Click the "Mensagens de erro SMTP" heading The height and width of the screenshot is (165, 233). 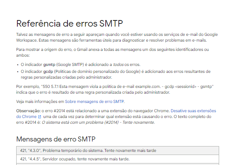(56, 139)
